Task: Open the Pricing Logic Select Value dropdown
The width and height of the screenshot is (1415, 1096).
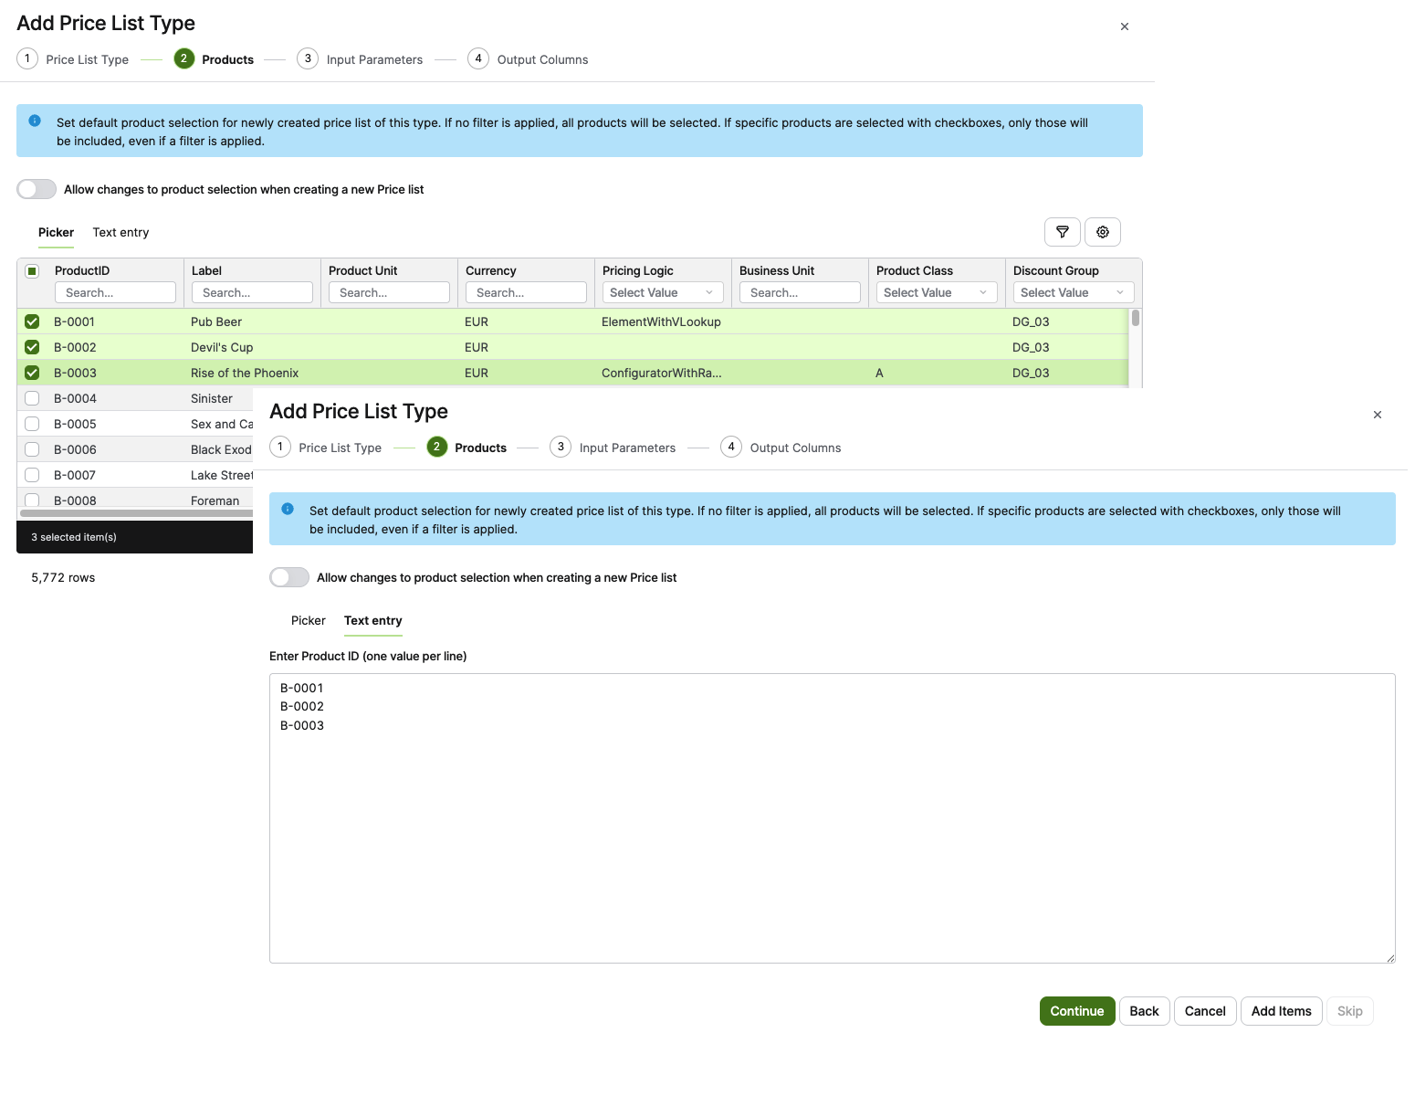Action: pos(663,292)
